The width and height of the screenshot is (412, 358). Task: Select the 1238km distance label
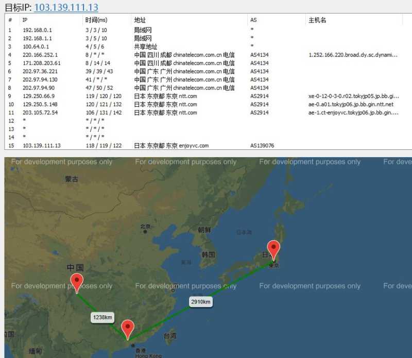tap(102, 317)
